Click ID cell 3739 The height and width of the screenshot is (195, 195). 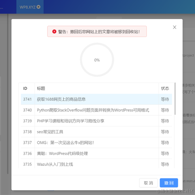pyautogui.click(x=27, y=121)
